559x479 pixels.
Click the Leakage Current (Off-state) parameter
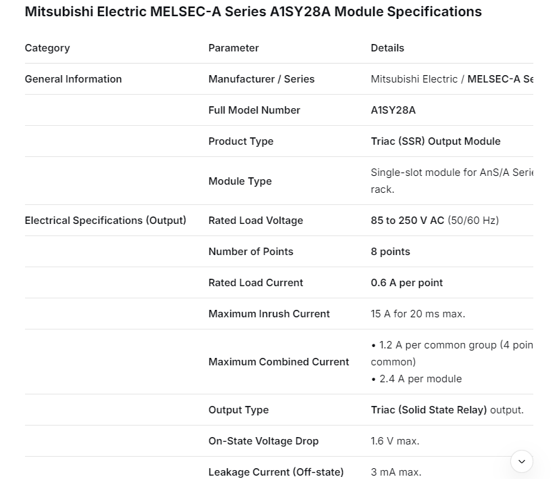click(x=276, y=472)
